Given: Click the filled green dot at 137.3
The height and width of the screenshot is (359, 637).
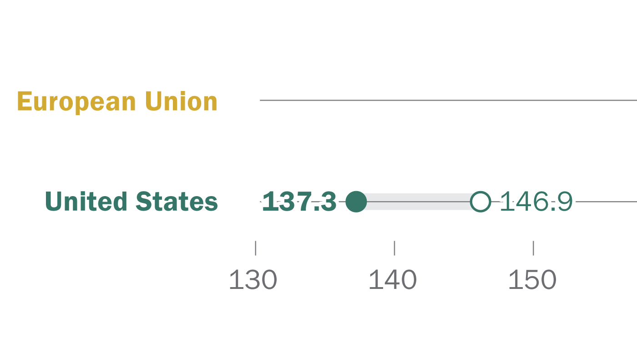Looking at the screenshot, I should 356,202.
